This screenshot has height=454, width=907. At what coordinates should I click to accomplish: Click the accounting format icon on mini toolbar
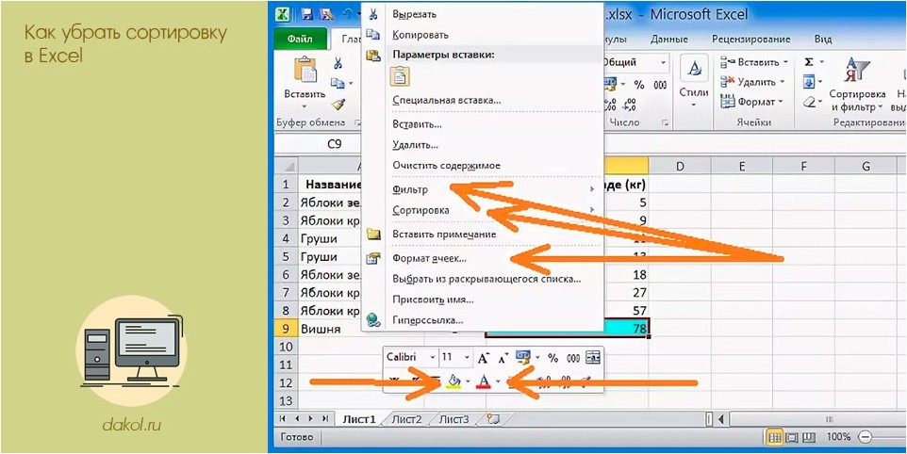click(523, 358)
